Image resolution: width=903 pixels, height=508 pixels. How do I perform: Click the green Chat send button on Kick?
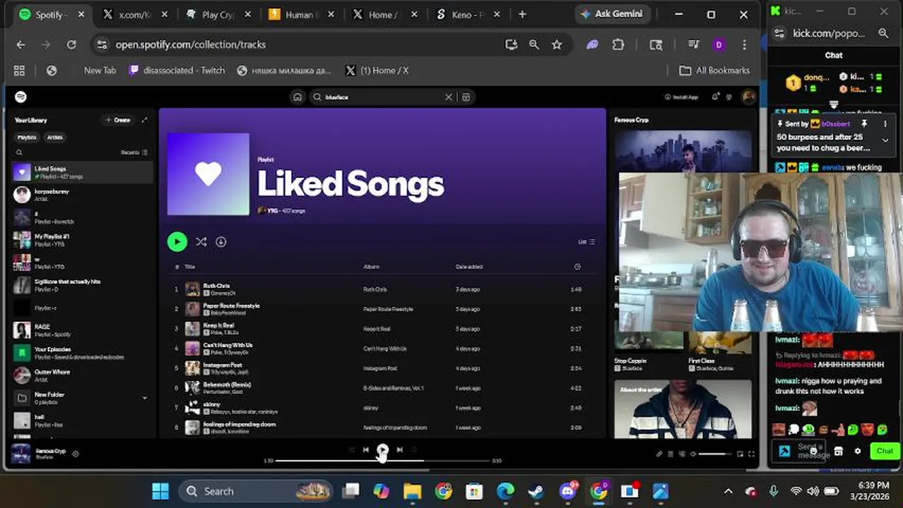(885, 451)
